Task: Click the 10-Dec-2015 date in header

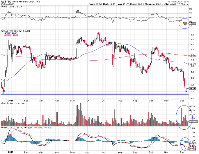Action: pos(7,4)
